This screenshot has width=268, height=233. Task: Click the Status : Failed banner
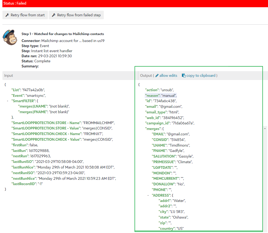click(x=135, y=3)
